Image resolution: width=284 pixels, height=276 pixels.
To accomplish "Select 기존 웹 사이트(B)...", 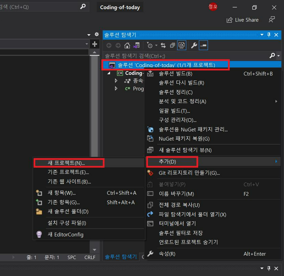I will tap(89, 182).
